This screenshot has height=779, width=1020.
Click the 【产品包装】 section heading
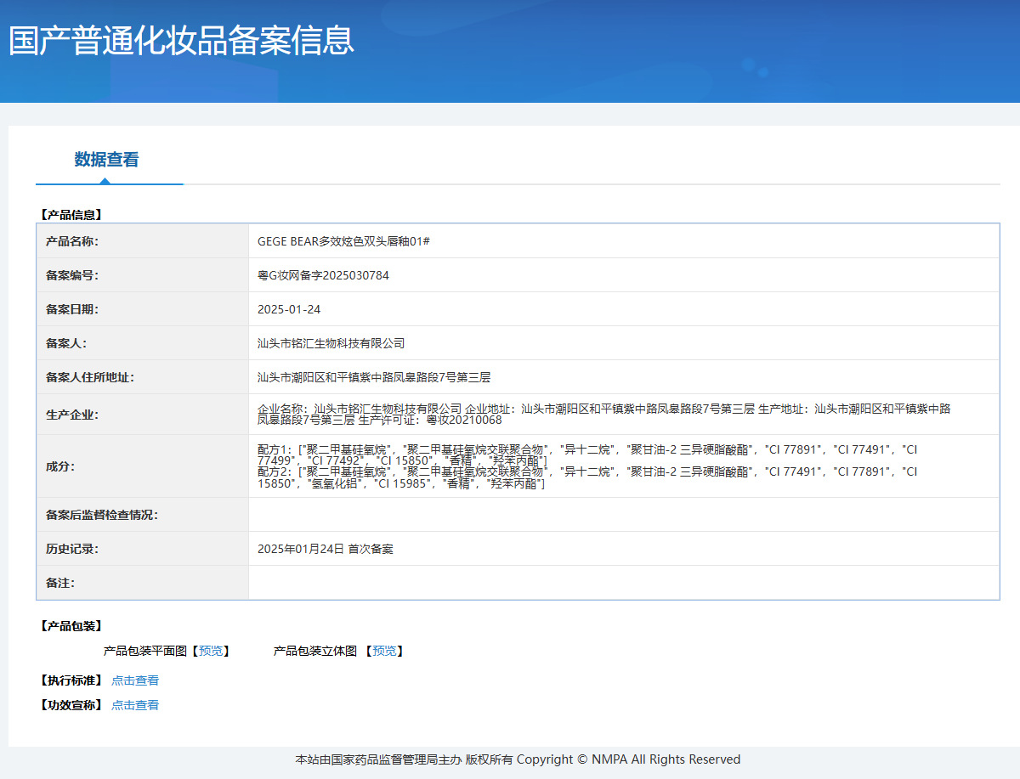(71, 625)
